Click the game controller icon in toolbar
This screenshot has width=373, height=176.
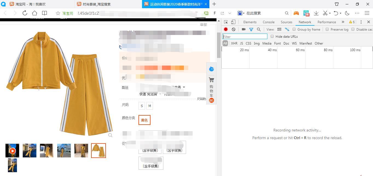point(296,13)
